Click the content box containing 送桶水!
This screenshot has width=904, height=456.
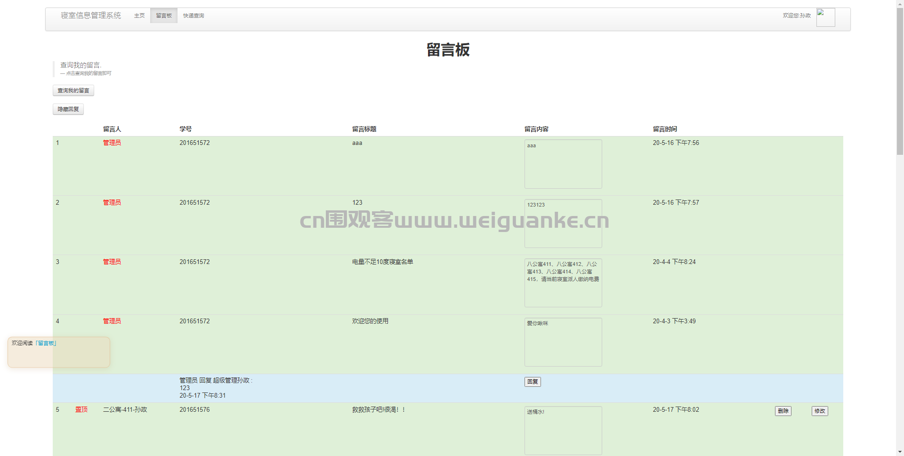point(563,430)
